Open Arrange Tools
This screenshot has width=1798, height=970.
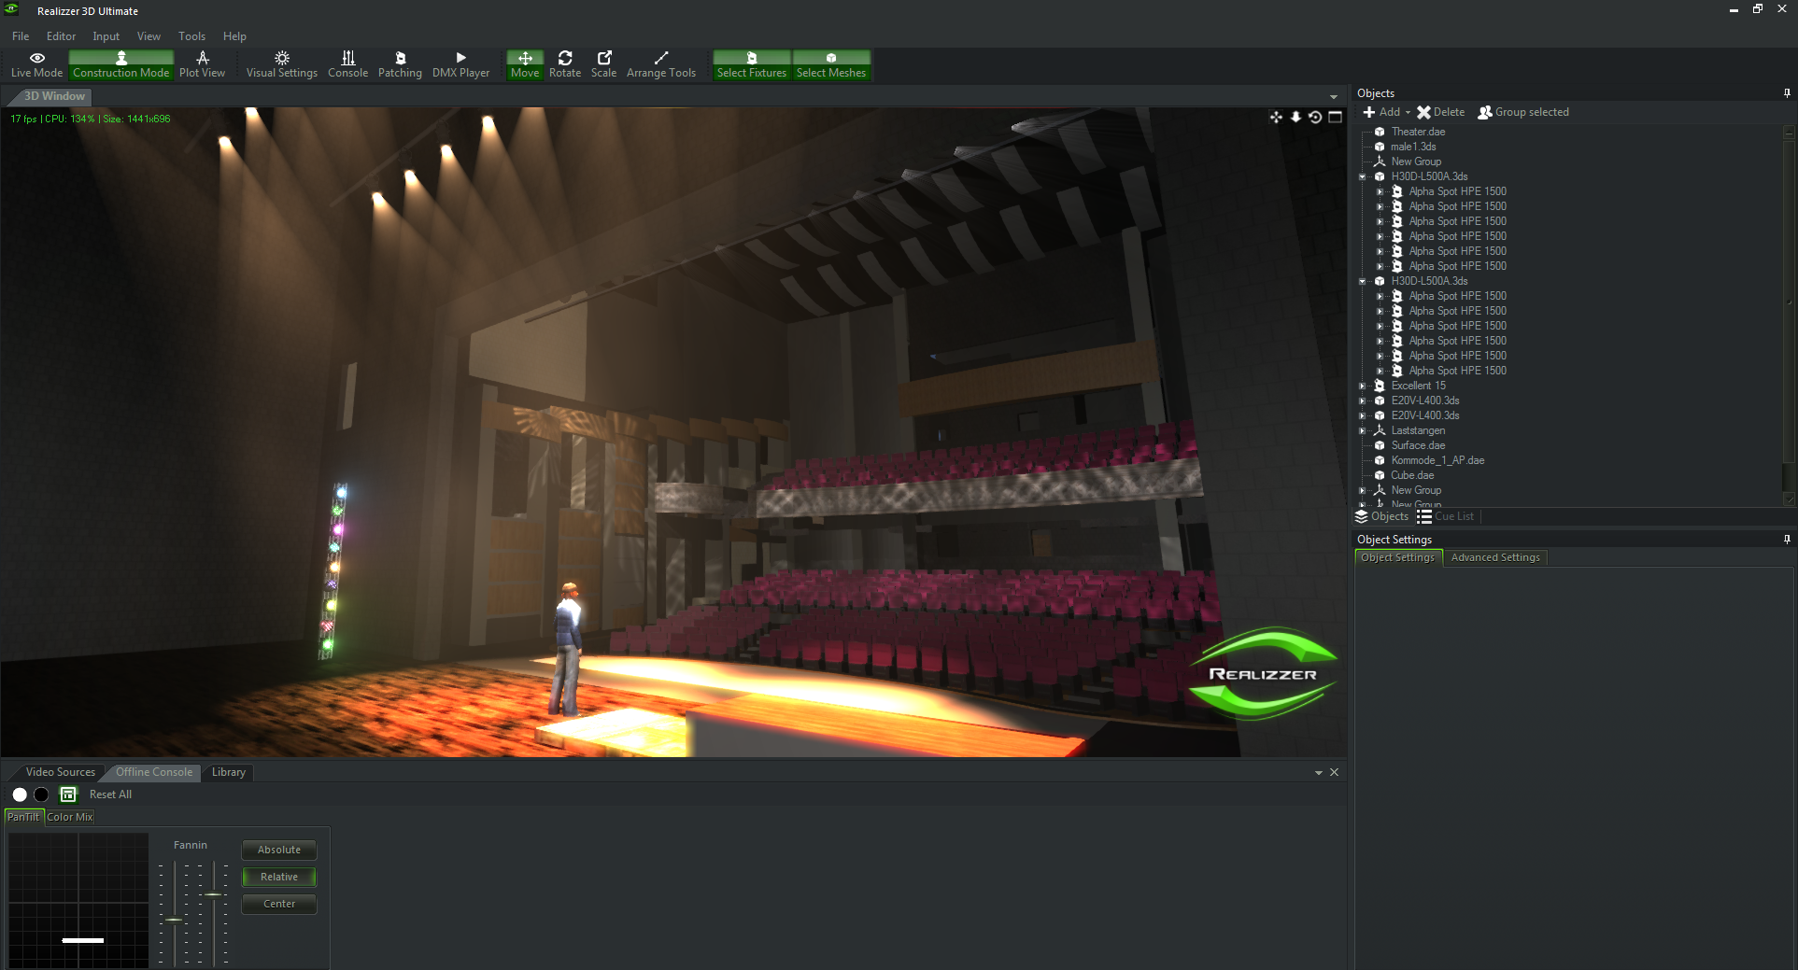(661, 64)
